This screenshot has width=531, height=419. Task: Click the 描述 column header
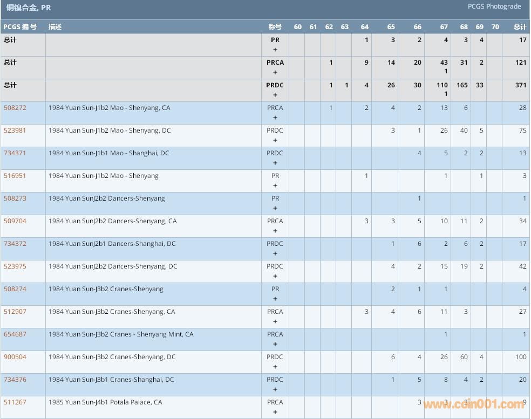tap(55, 27)
